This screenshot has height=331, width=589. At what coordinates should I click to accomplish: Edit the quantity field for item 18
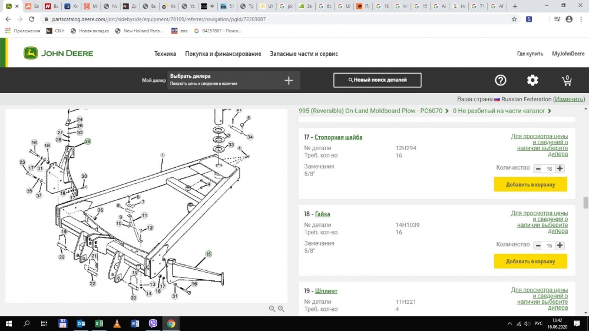[549, 246]
